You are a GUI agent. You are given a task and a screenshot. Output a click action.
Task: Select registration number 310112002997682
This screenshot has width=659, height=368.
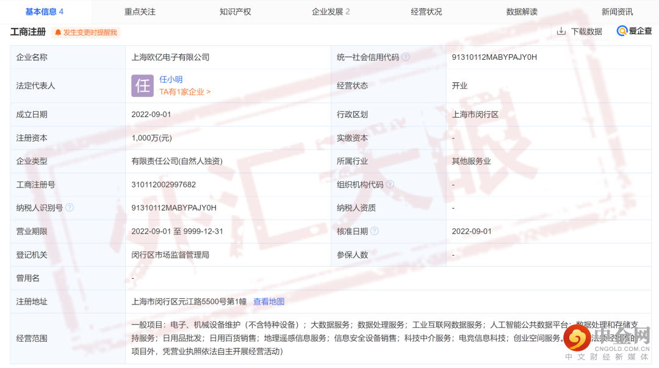pyautogui.click(x=164, y=185)
